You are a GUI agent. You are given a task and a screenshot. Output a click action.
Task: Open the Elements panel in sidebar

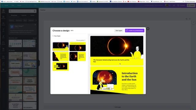coord(3,17)
